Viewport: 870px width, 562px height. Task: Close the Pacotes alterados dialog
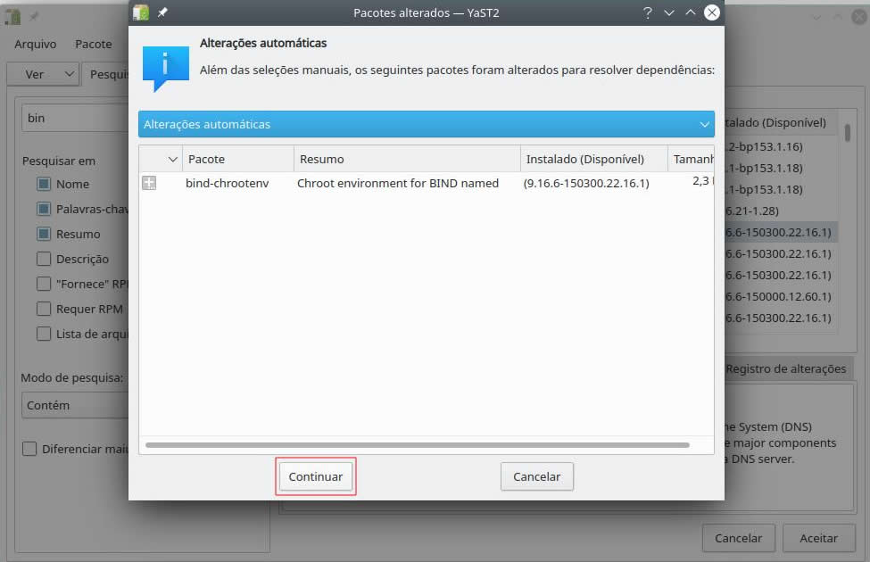pyautogui.click(x=711, y=12)
